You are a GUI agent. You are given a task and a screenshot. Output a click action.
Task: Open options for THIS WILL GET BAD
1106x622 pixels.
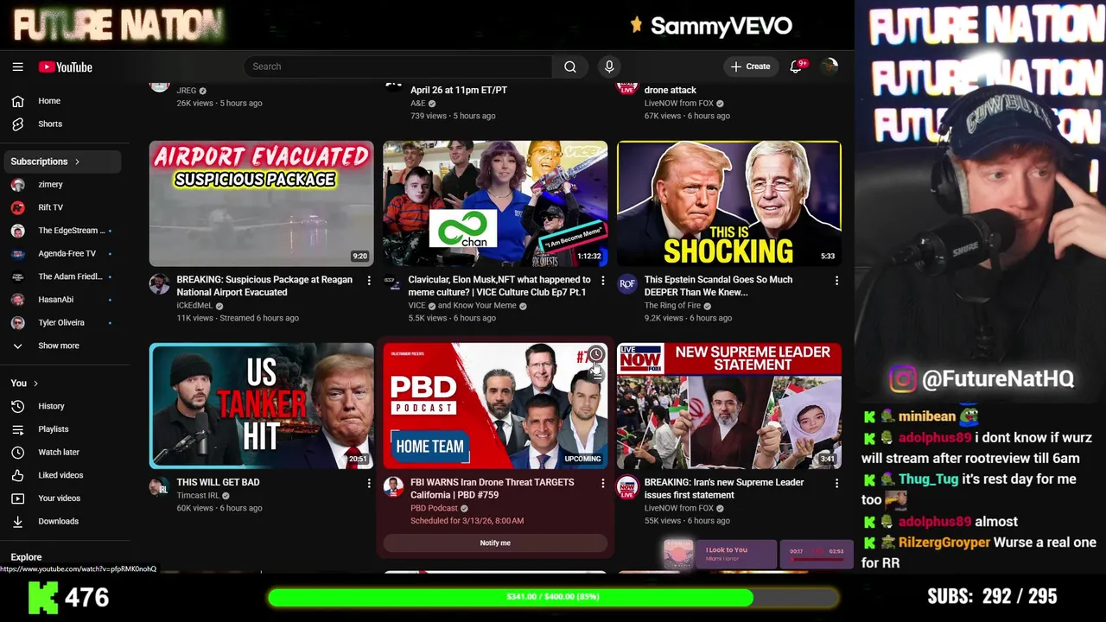point(369,483)
